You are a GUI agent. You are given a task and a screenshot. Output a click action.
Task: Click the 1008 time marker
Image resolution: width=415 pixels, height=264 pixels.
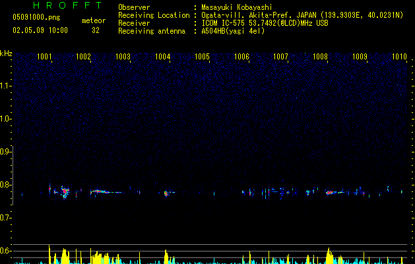(x=320, y=57)
